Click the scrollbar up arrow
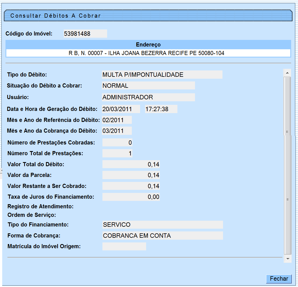Image resolution: width=298 pixels, height=287 pixels. click(x=287, y=73)
